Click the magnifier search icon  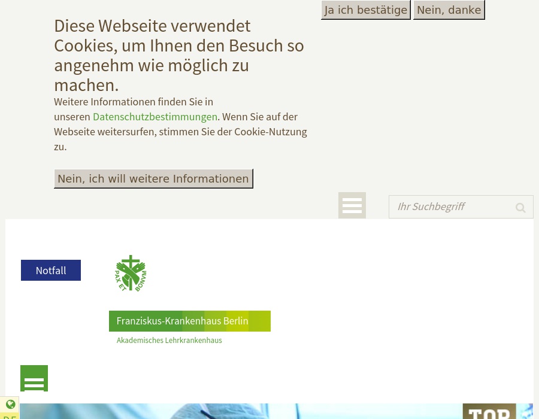click(x=520, y=208)
